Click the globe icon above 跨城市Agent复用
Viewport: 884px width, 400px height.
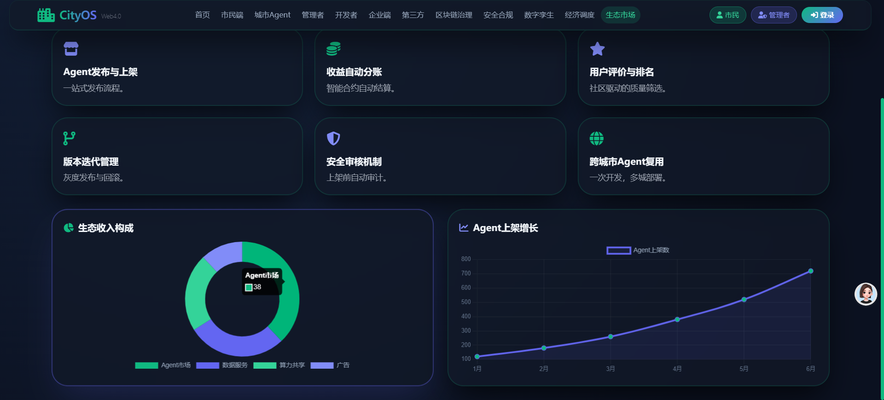pyautogui.click(x=597, y=138)
